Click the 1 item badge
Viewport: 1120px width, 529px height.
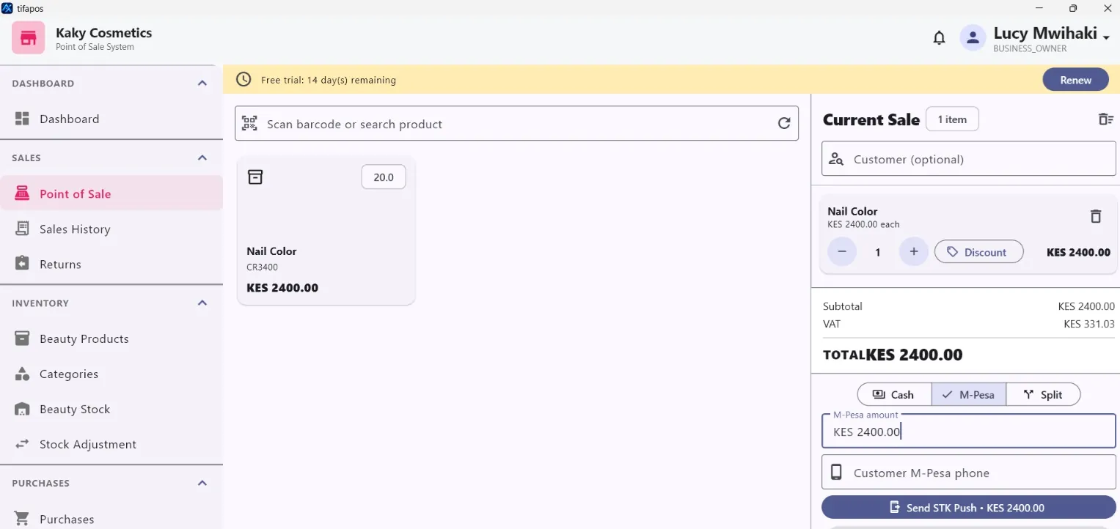pos(952,119)
